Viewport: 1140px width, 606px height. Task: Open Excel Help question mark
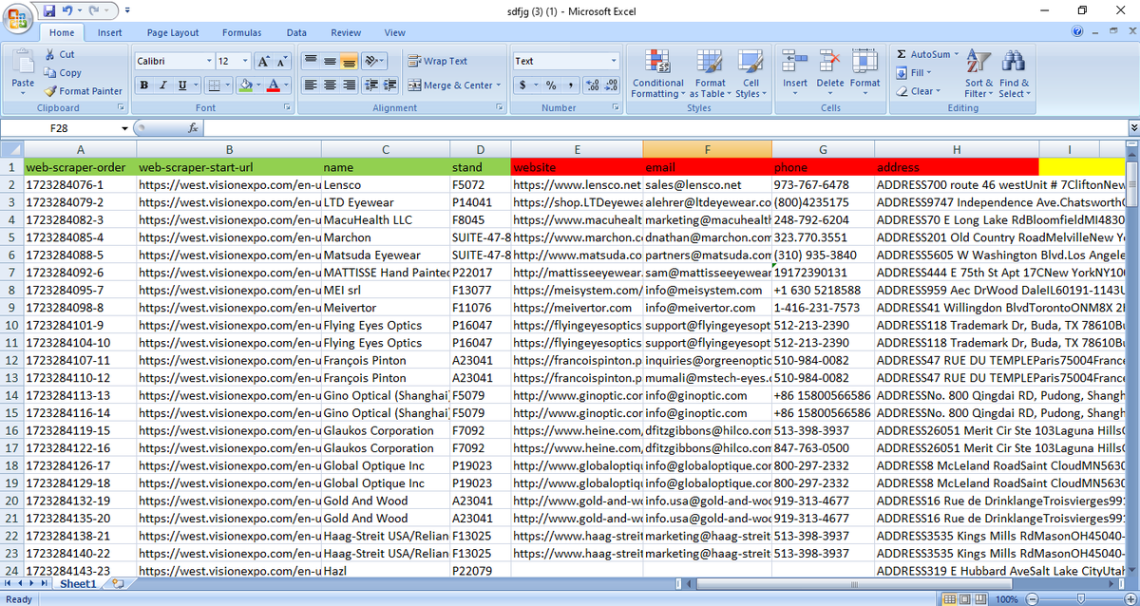coord(1078,32)
